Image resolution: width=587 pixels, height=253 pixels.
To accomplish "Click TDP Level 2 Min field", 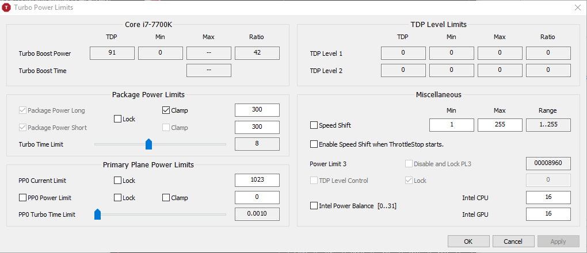I will coord(452,70).
